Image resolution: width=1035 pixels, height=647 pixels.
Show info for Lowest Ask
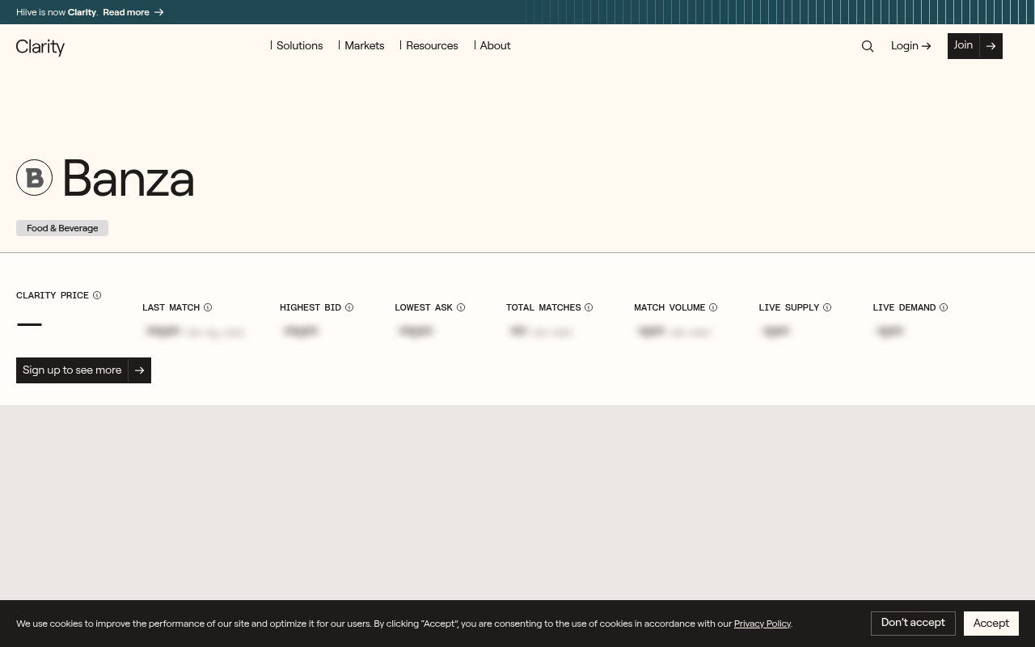pyautogui.click(x=461, y=307)
